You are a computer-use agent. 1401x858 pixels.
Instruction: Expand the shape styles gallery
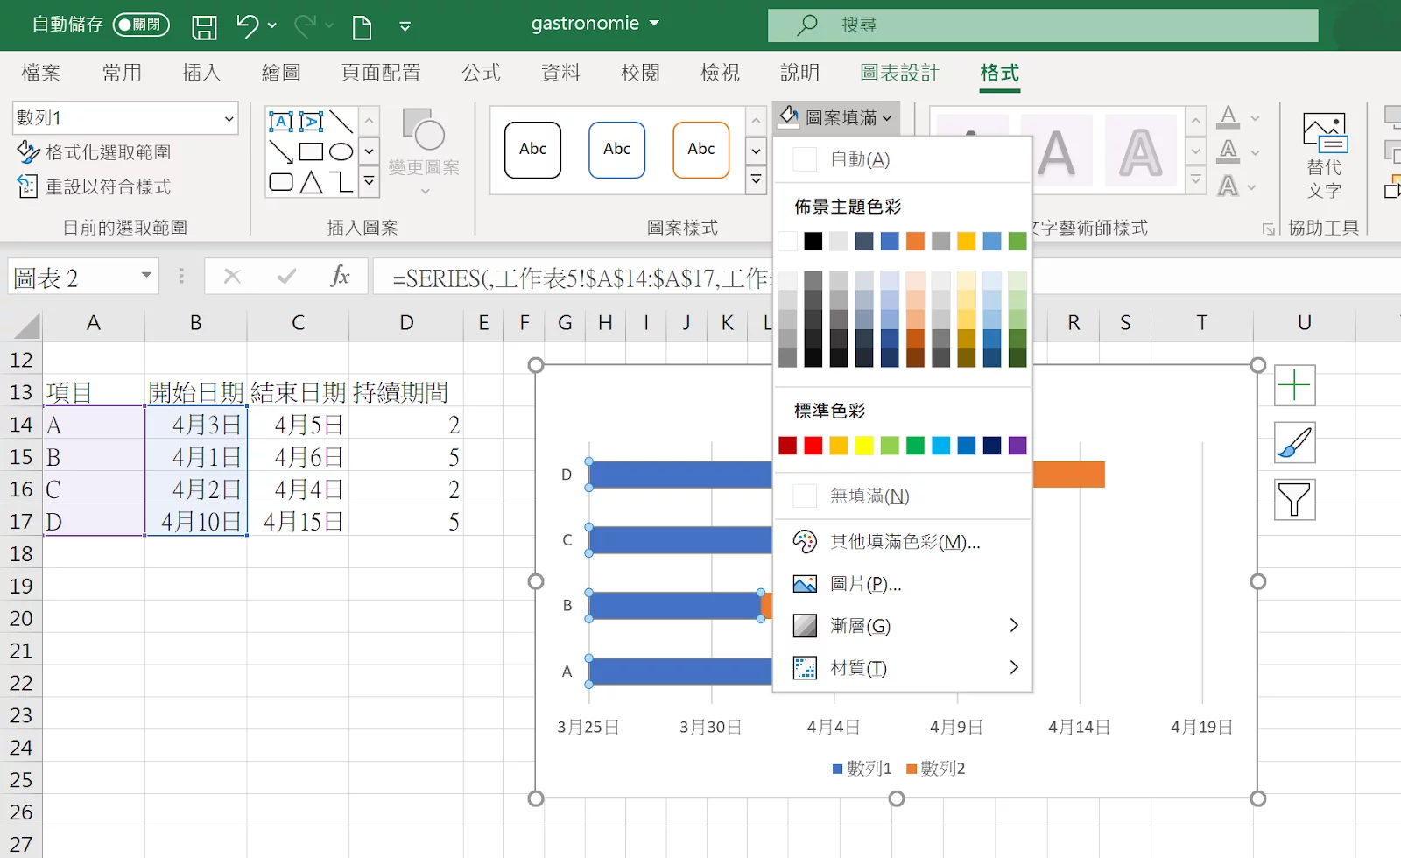pyautogui.click(x=756, y=181)
